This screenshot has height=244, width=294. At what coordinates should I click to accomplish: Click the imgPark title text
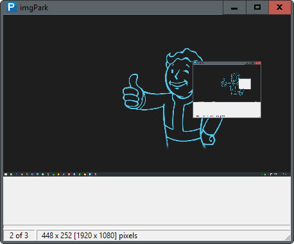34,8
